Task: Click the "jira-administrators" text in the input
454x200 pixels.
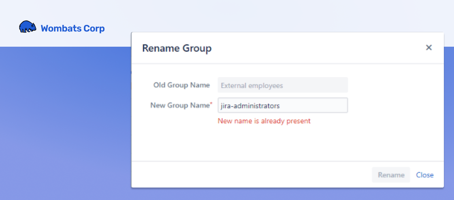Action: point(250,106)
